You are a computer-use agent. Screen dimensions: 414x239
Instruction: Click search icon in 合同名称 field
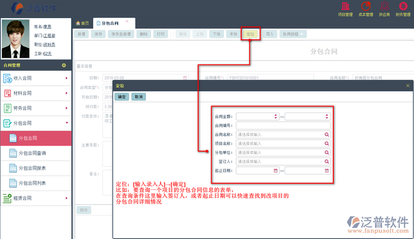(327, 135)
